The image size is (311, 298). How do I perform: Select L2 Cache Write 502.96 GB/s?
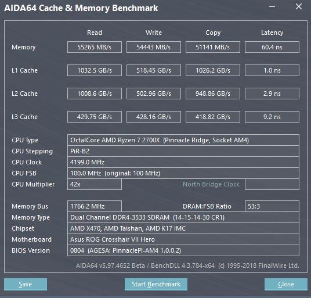pos(154,94)
